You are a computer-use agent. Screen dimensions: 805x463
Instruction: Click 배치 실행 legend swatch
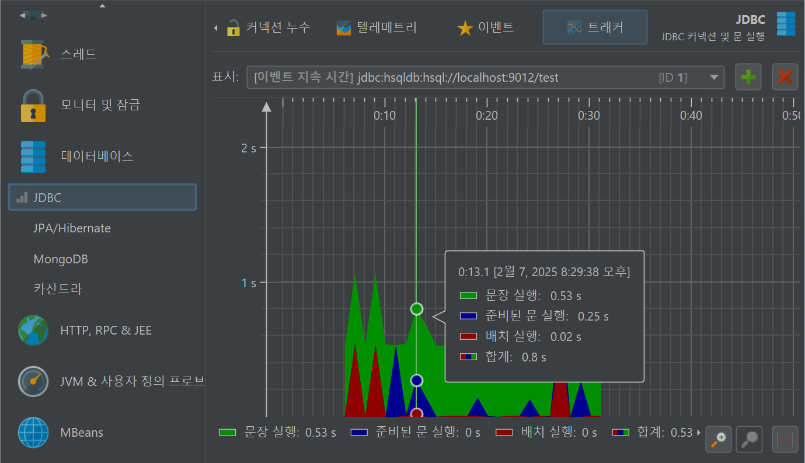click(x=504, y=433)
